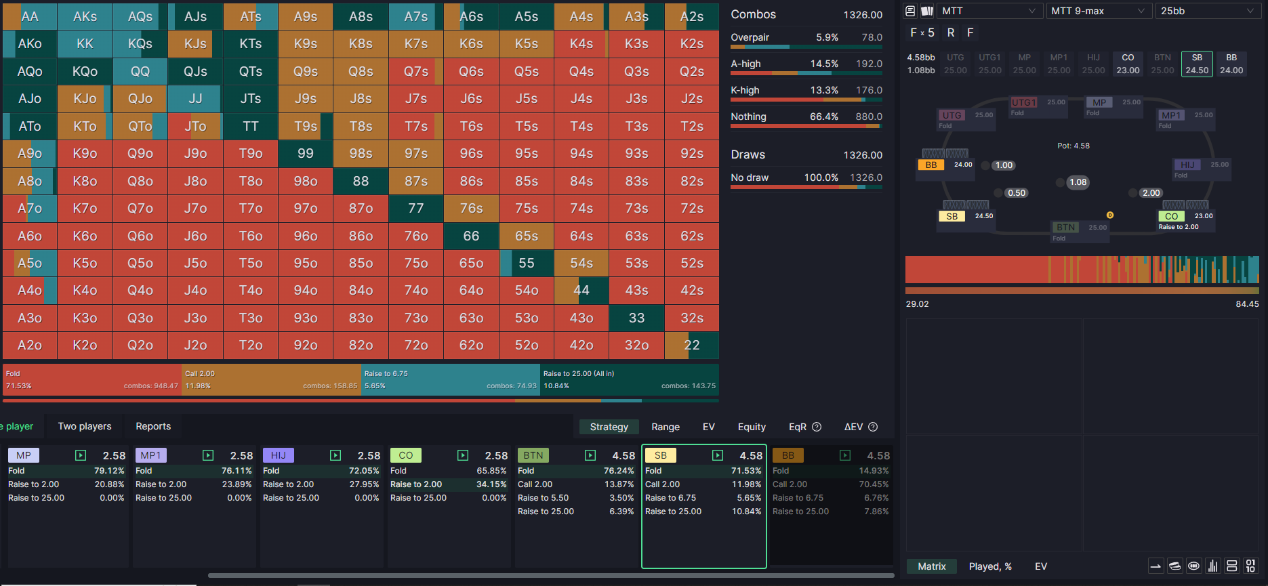Open the MTT game type dropdown
This screenshot has height=586, width=1268.
tap(989, 11)
